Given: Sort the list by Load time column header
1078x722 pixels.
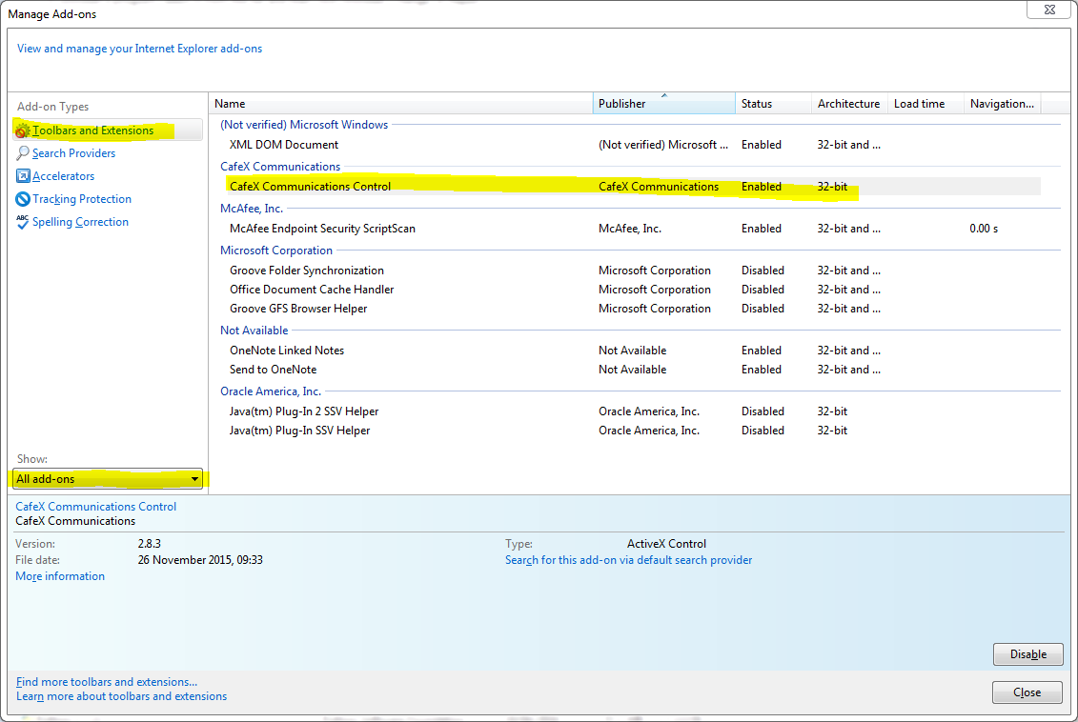Looking at the screenshot, I should pyautogui.click(x=926, y=104).
